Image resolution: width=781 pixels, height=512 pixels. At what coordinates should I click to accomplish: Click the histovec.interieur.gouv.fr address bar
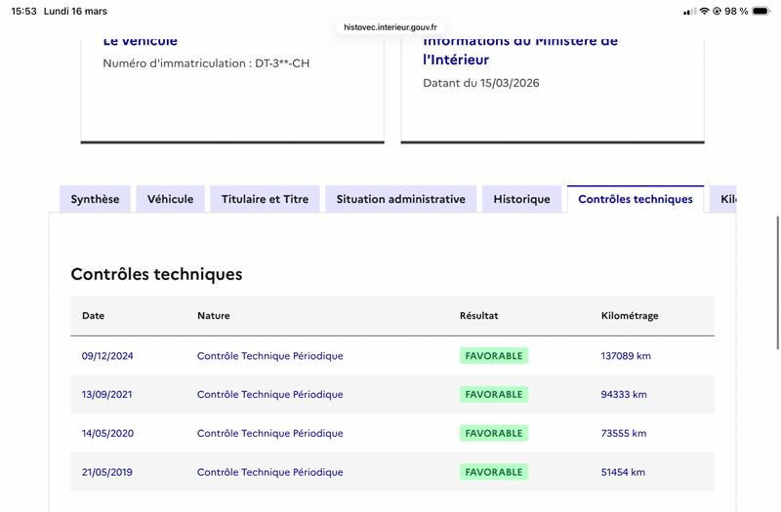tap(390, 27)
